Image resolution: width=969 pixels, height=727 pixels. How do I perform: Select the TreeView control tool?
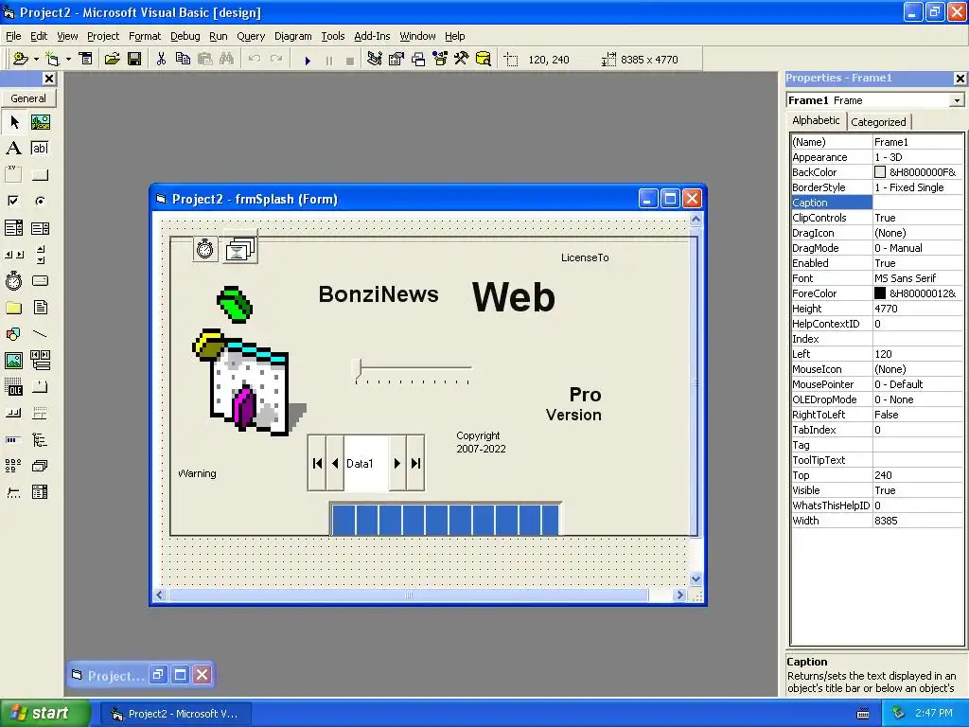coord(40,439)
